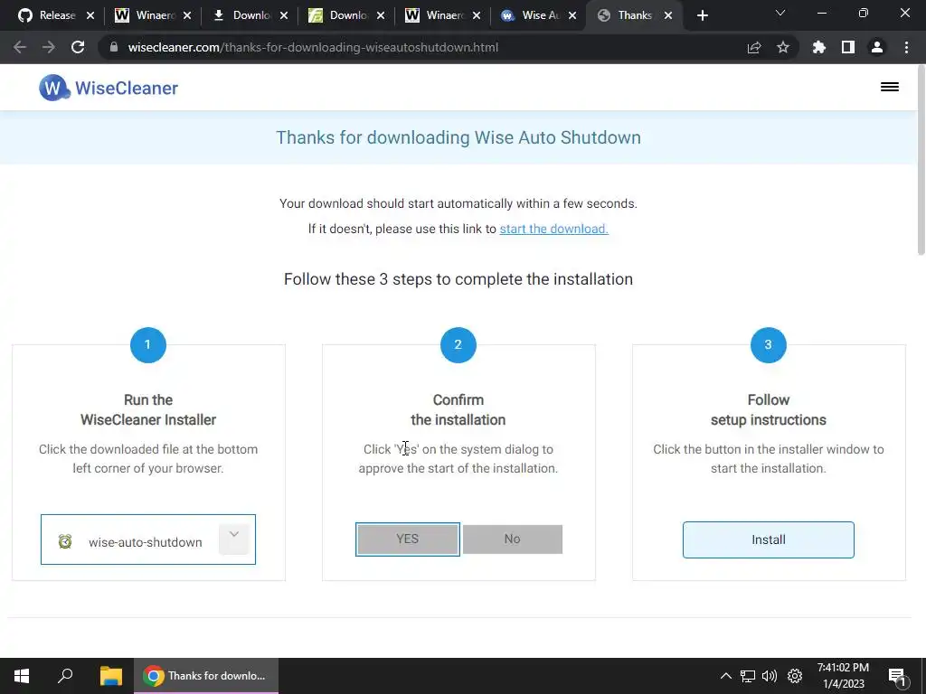926x694 pixels.
Task: Share this page using the share icon
Action: coord(754,47)
